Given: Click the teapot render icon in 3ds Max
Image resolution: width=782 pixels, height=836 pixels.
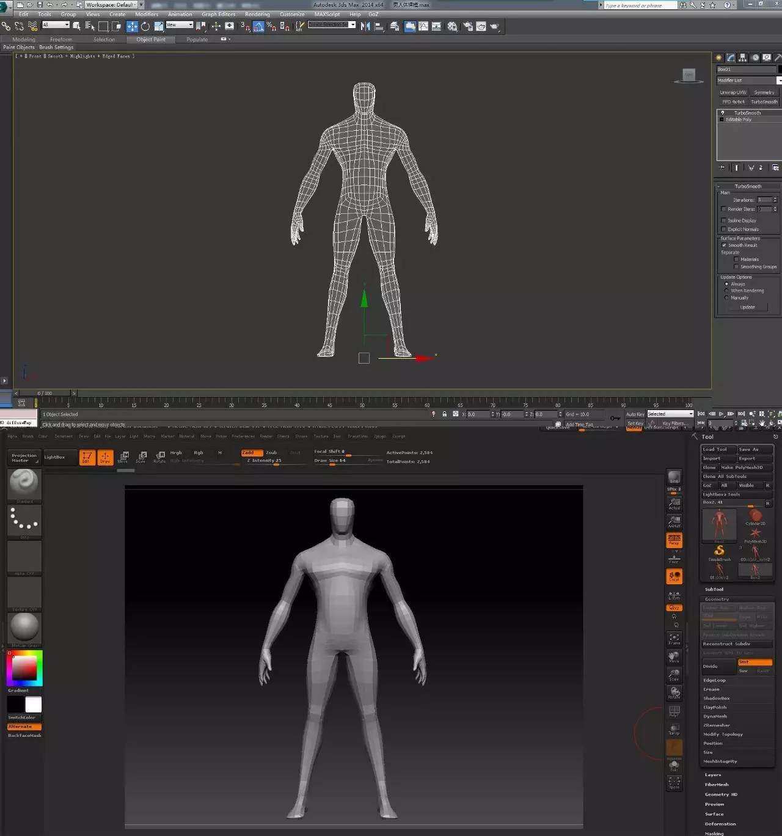Looking at the screenshot, I should click(494, 26).
